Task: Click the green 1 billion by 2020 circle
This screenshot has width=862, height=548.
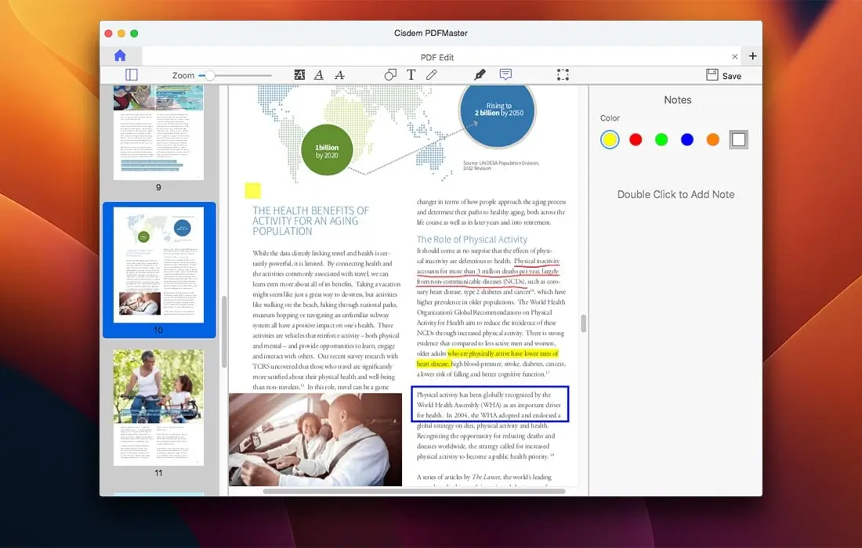Action: 327,150
